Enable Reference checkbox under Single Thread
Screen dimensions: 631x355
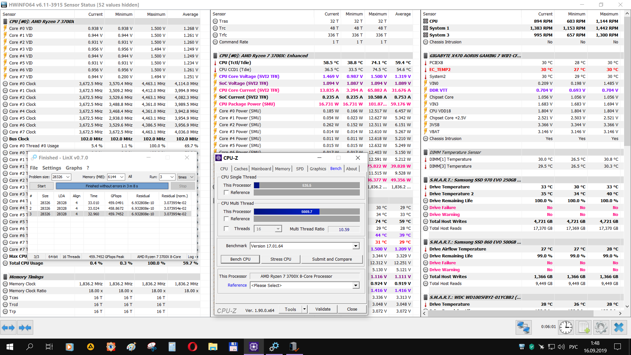(x=226, y=193)
